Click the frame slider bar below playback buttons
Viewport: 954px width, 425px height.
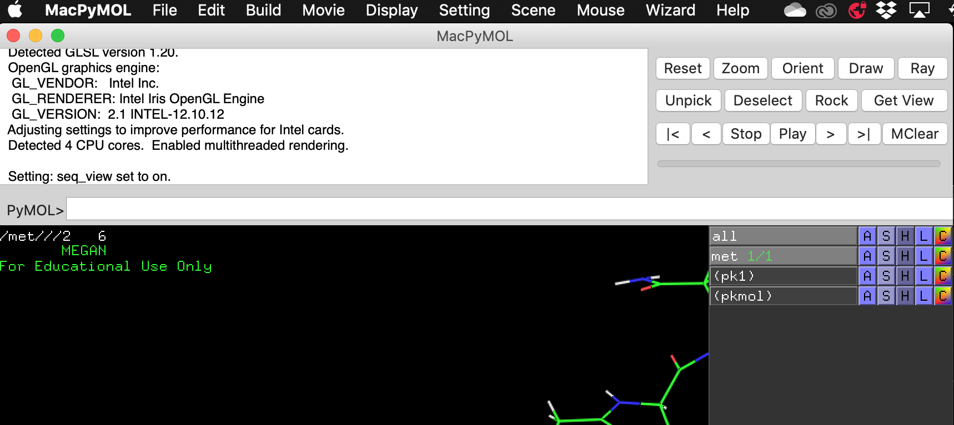click(799, 164)
